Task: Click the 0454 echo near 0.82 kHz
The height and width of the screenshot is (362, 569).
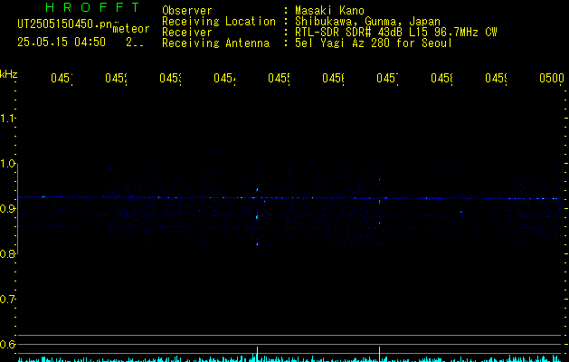Action: tap(257, 244)
